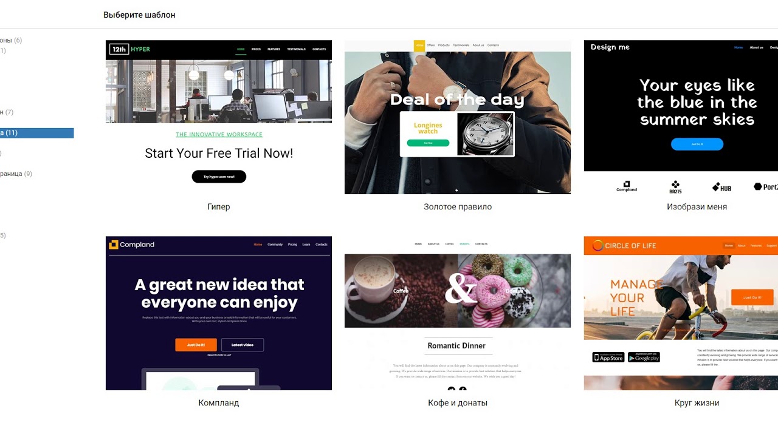The image size is (778, 437).
Task: Click the Circle of Life ring logo
Action: [598, 246]
